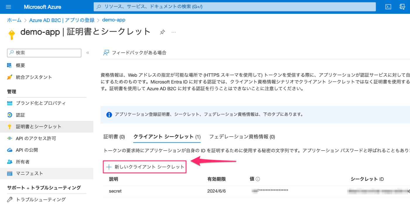The width and height of the screenshot is (410, 218).
Task: Open API のアクセス許可 menu item
Action: coord(36,138)
